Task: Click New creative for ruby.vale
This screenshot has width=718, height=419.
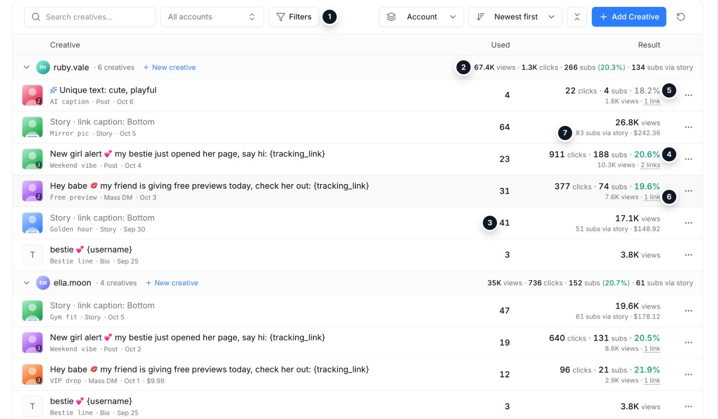Action: [x=169, y=67]
